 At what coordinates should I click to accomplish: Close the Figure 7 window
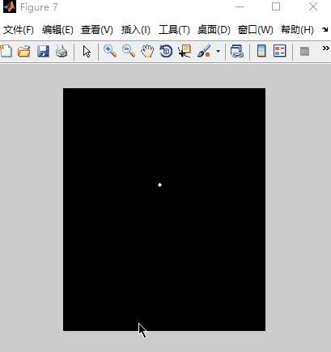(313, 6)
